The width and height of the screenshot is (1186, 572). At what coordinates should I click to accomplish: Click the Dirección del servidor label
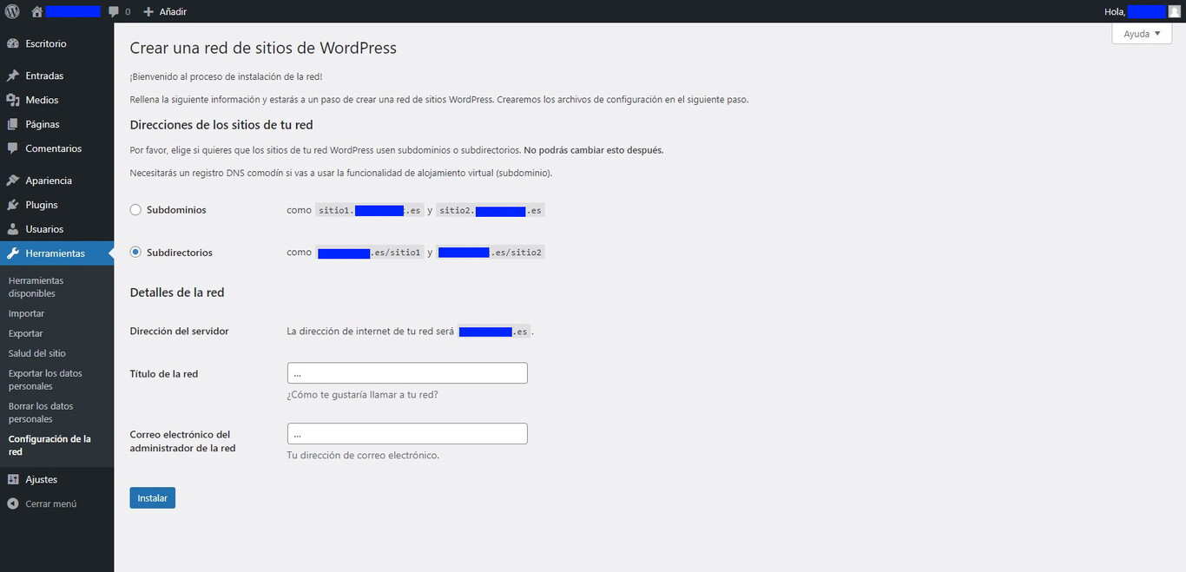click(180, 331)
